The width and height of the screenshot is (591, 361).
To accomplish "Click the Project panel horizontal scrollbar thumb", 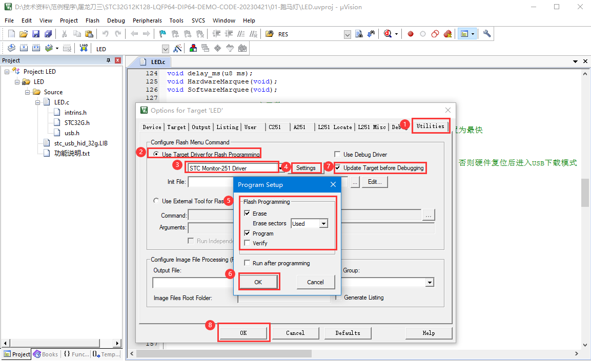I will (55, 343).
